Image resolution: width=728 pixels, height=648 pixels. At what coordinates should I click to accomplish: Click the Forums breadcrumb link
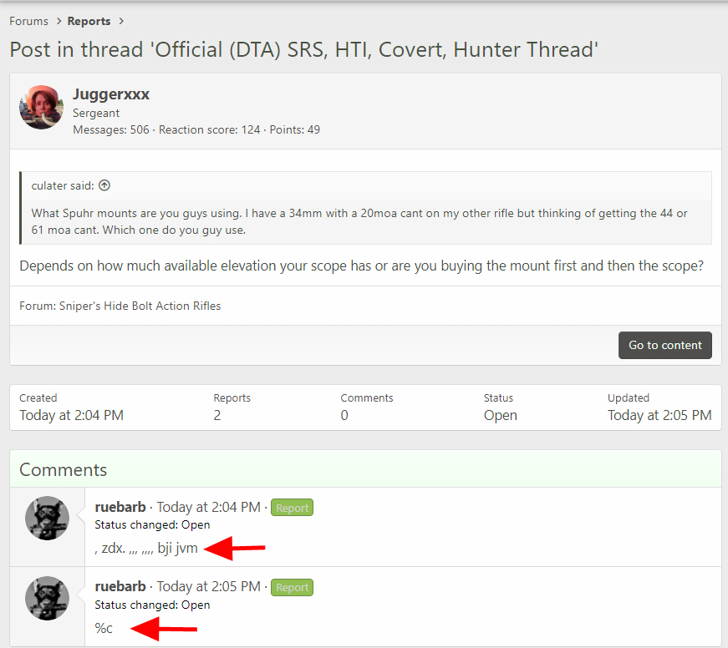click(x=28, y=21)
